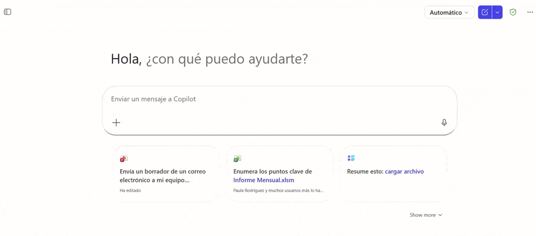Toggle the sidebar panel icon
This screenshot has height=236, width=536.
[8, 12]
